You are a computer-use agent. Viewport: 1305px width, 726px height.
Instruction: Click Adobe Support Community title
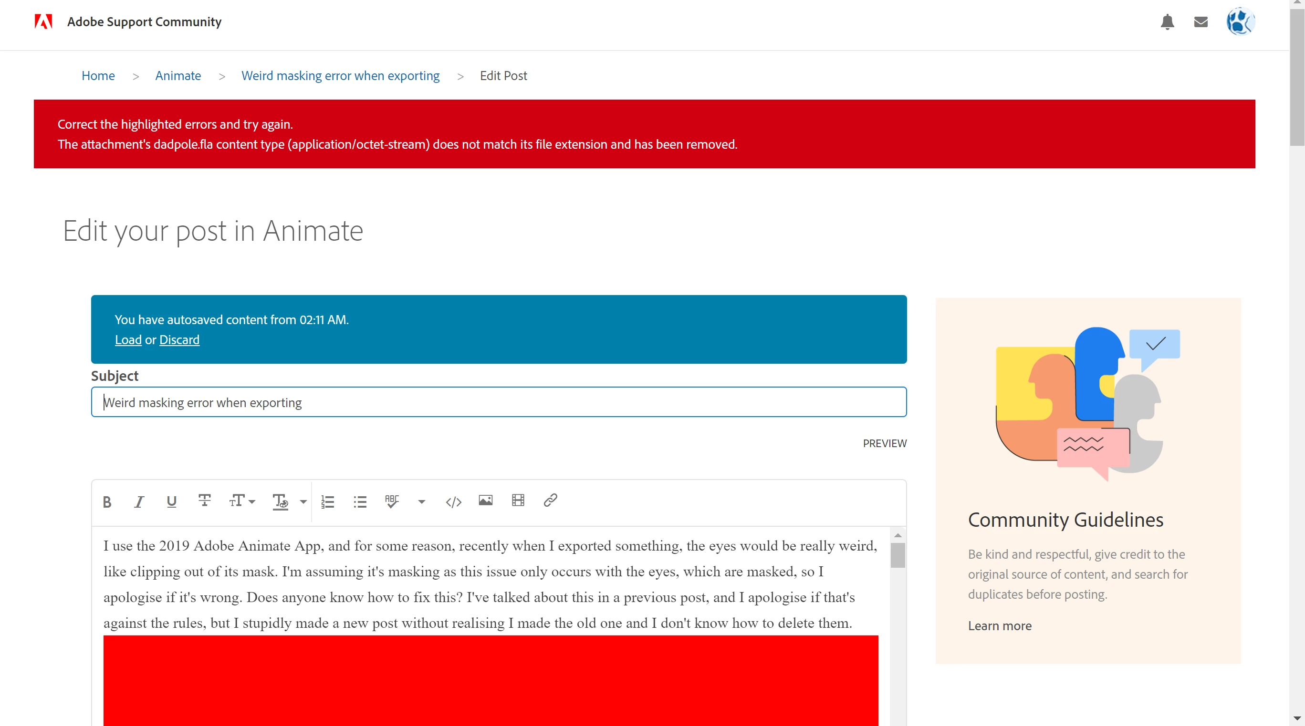pos(145,22)
